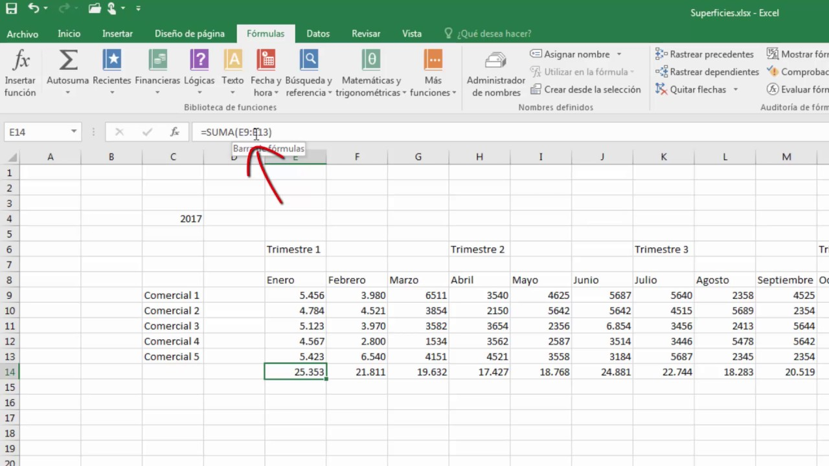This screenshot has width=829, height=466.
Task: Click the Open folder icon in quick access toolbar
Action: click(x=95, y=8)
